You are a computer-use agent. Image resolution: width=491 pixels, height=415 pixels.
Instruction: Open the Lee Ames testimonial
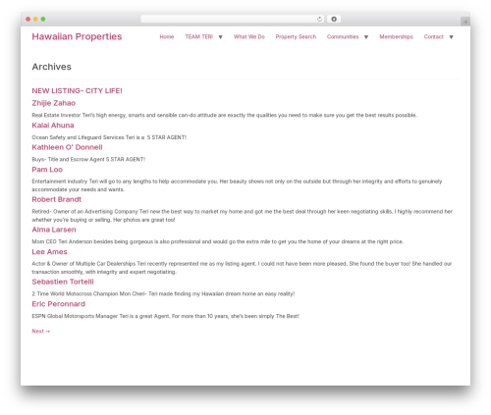tap(49, 252)
